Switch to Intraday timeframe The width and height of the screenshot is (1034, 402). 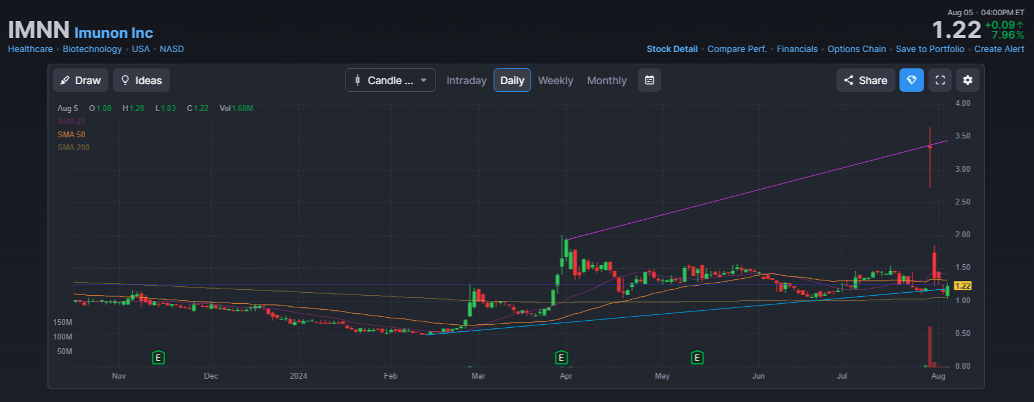(x=466, y=81)
